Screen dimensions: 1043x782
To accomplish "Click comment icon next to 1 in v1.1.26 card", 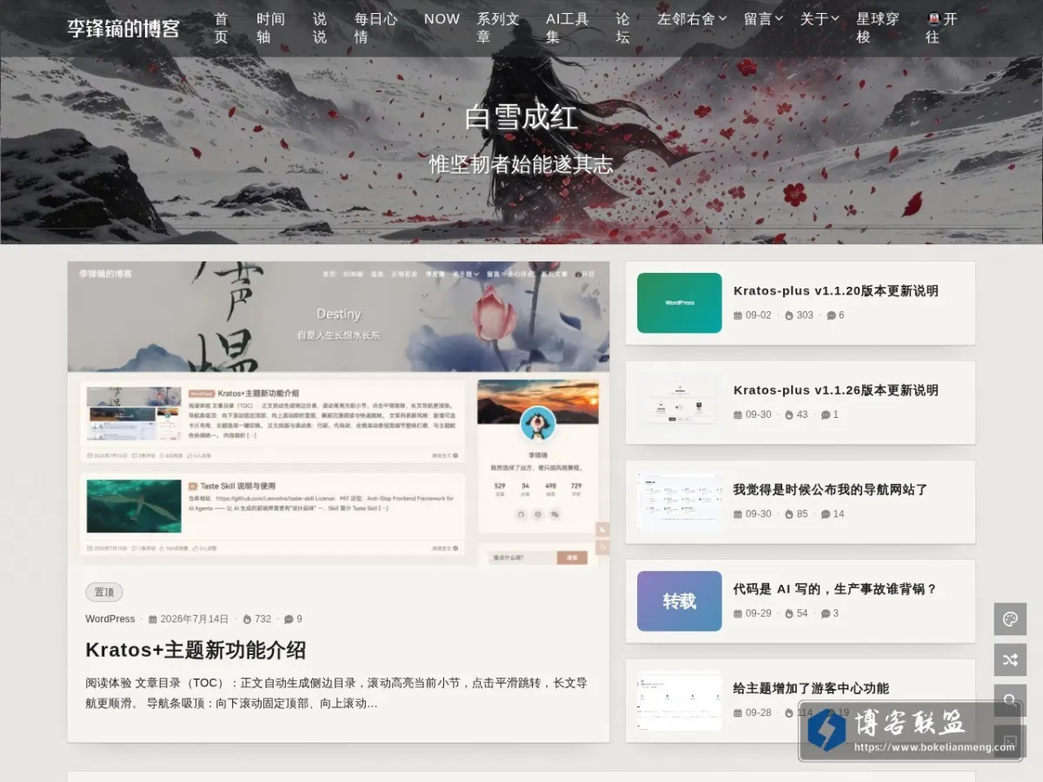I will click(826, 414).
